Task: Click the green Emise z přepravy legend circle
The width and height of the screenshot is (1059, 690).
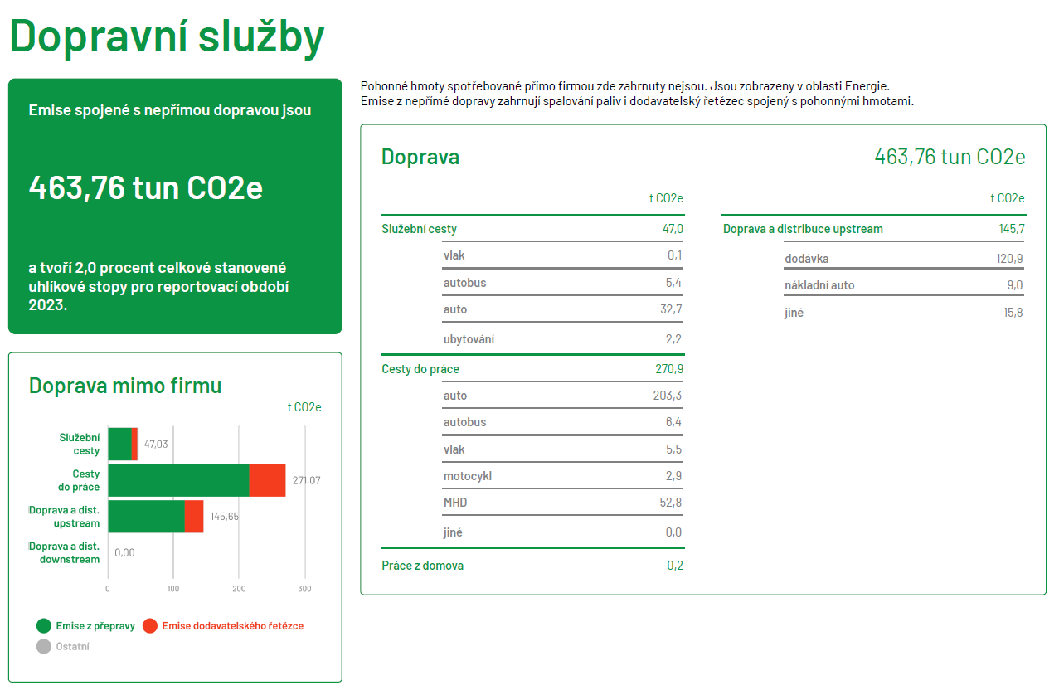Action: click(44, 626)
